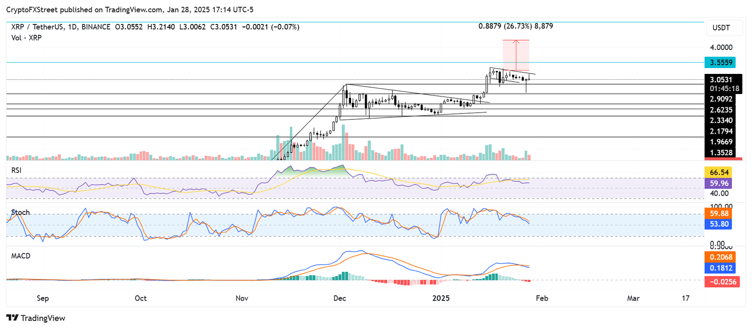
Task: Select the 2.1794 price level label
Action: tap(722, 131)
